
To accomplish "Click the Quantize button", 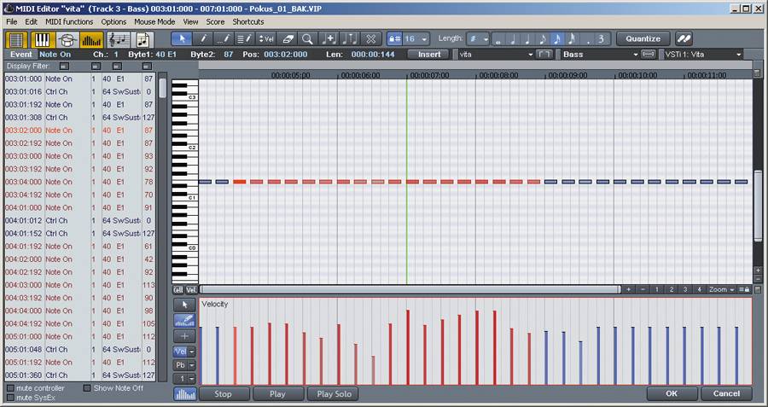I will click(x=643, y=38).
